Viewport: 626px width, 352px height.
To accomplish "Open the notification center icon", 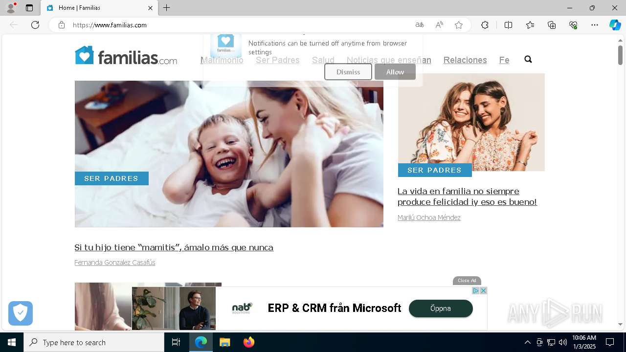I will pos(610,342).
